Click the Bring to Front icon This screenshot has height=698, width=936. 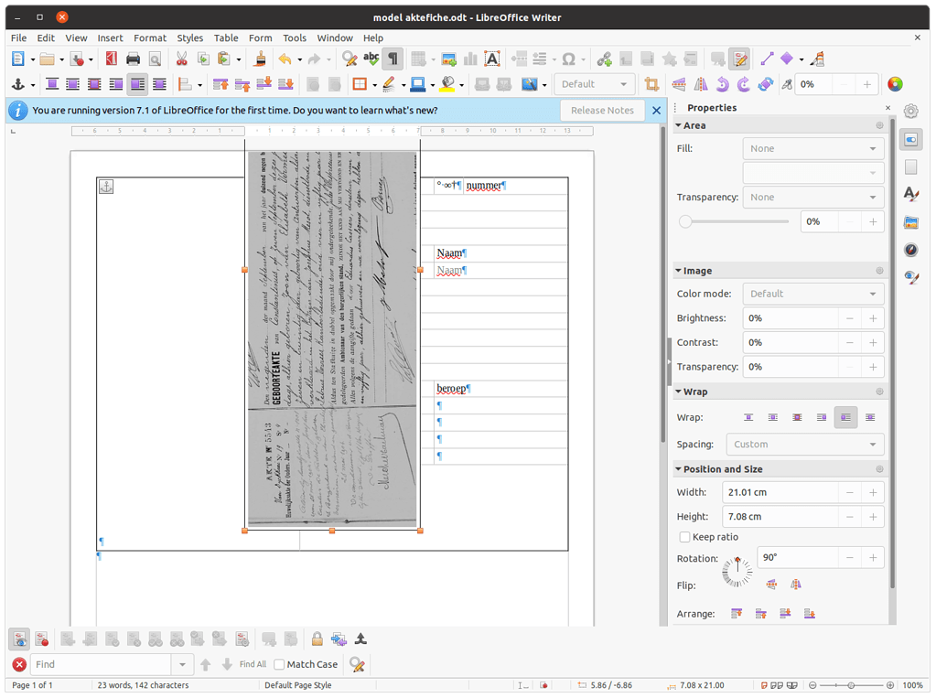coord(221,84)
